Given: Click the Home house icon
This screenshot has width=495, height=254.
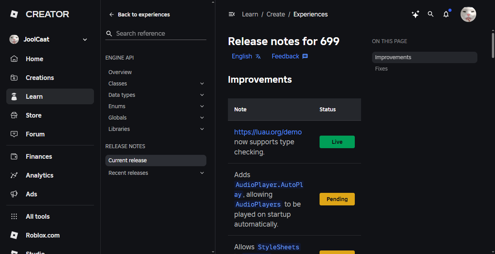Looking at the screenshot, I should click(14, 59).
